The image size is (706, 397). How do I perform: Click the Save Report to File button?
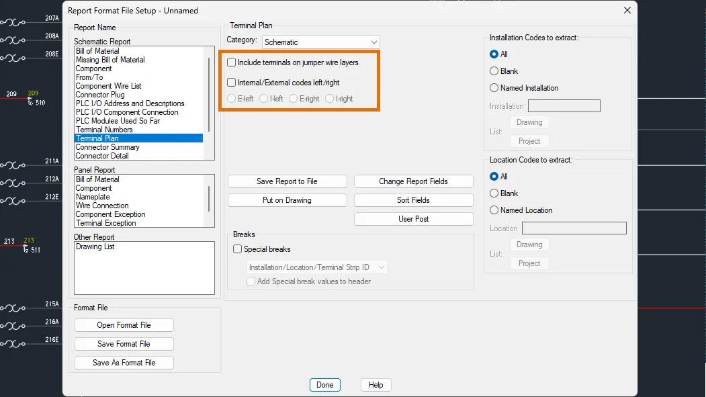[x=287, y=181]
